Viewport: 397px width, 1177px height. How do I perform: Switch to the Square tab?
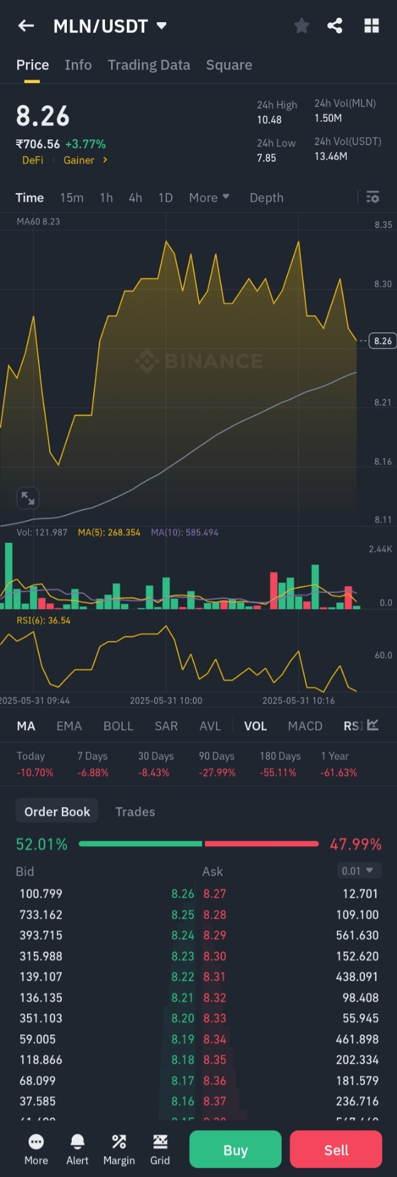[x=229, y=65]
